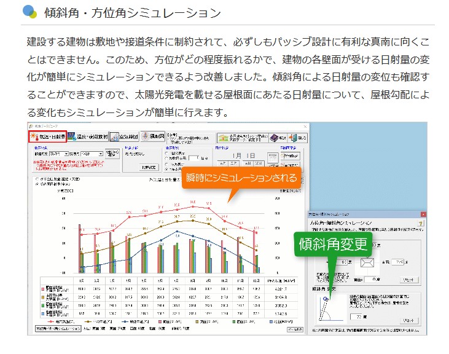Image resolution: width=449 pixels, height=354 pixels.
Task: Open help via the purple book icon
Action: [x=278, y=138]
